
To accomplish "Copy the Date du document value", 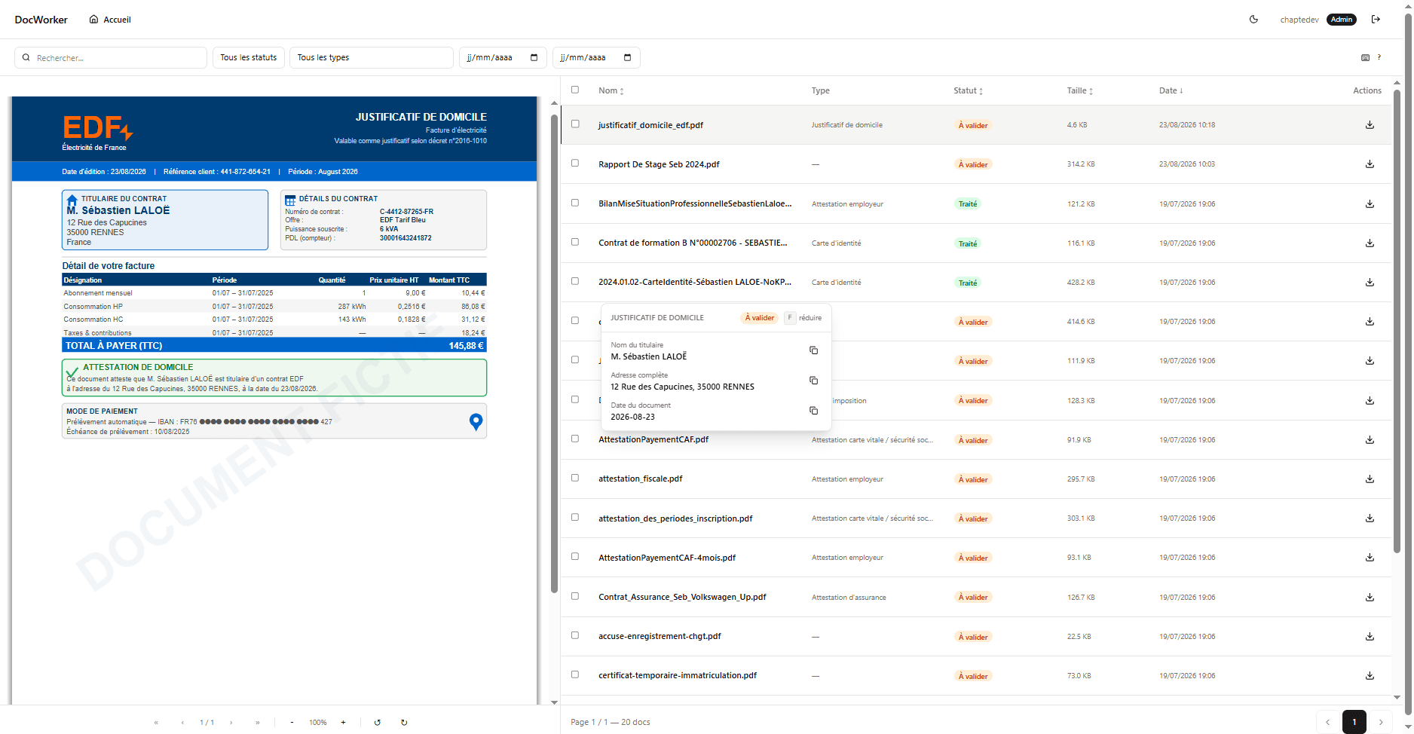I will 813,411.
